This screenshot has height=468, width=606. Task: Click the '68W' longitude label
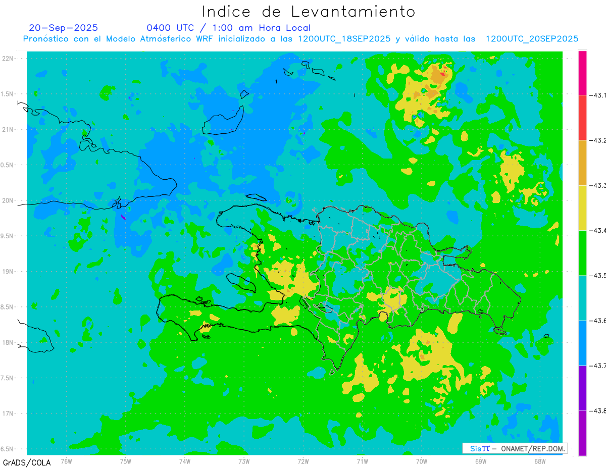pyautogui.click(x=540, y=461)
